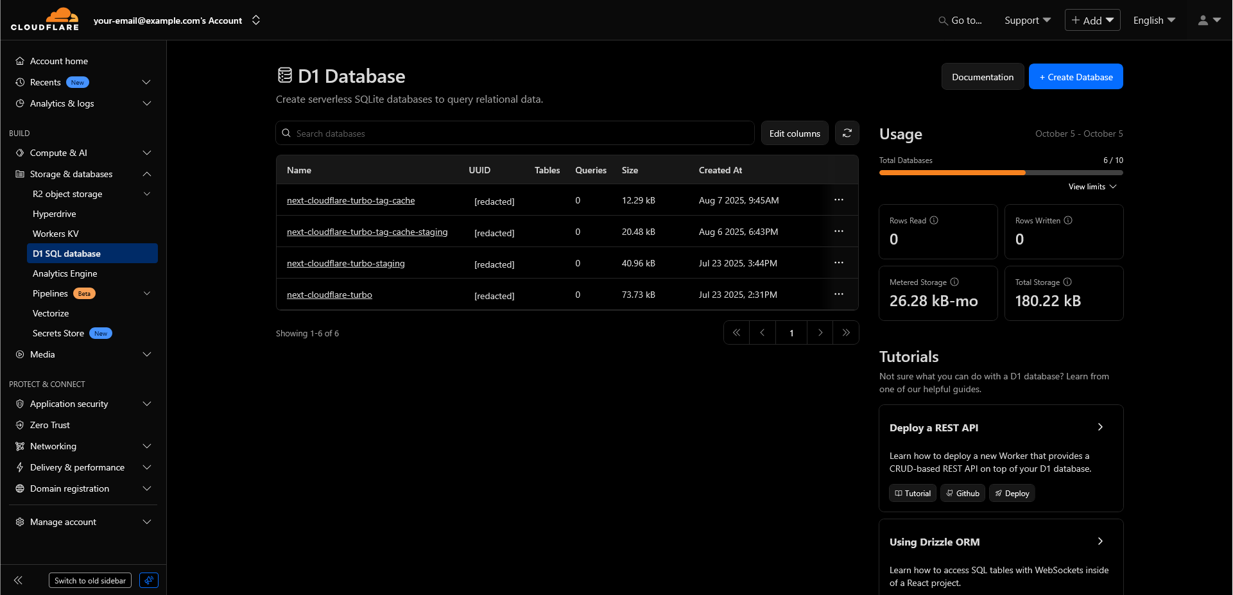This screenshot has height=595, width=1233.
Task: Expand Domain registration menu
Action: (x=146, y=488)
